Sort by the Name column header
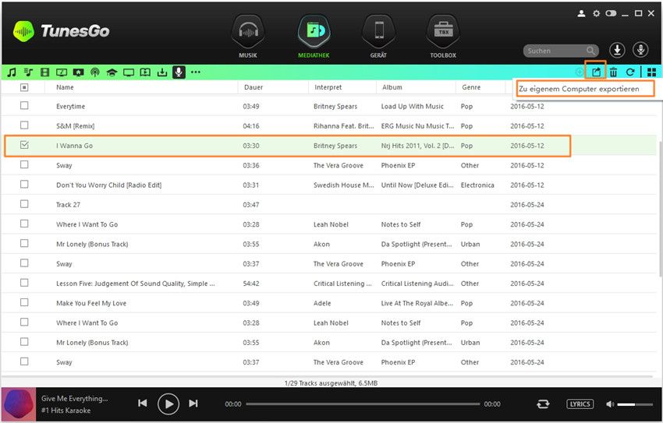This screenshot has height=423, width=663. click(x=65, y=87)
